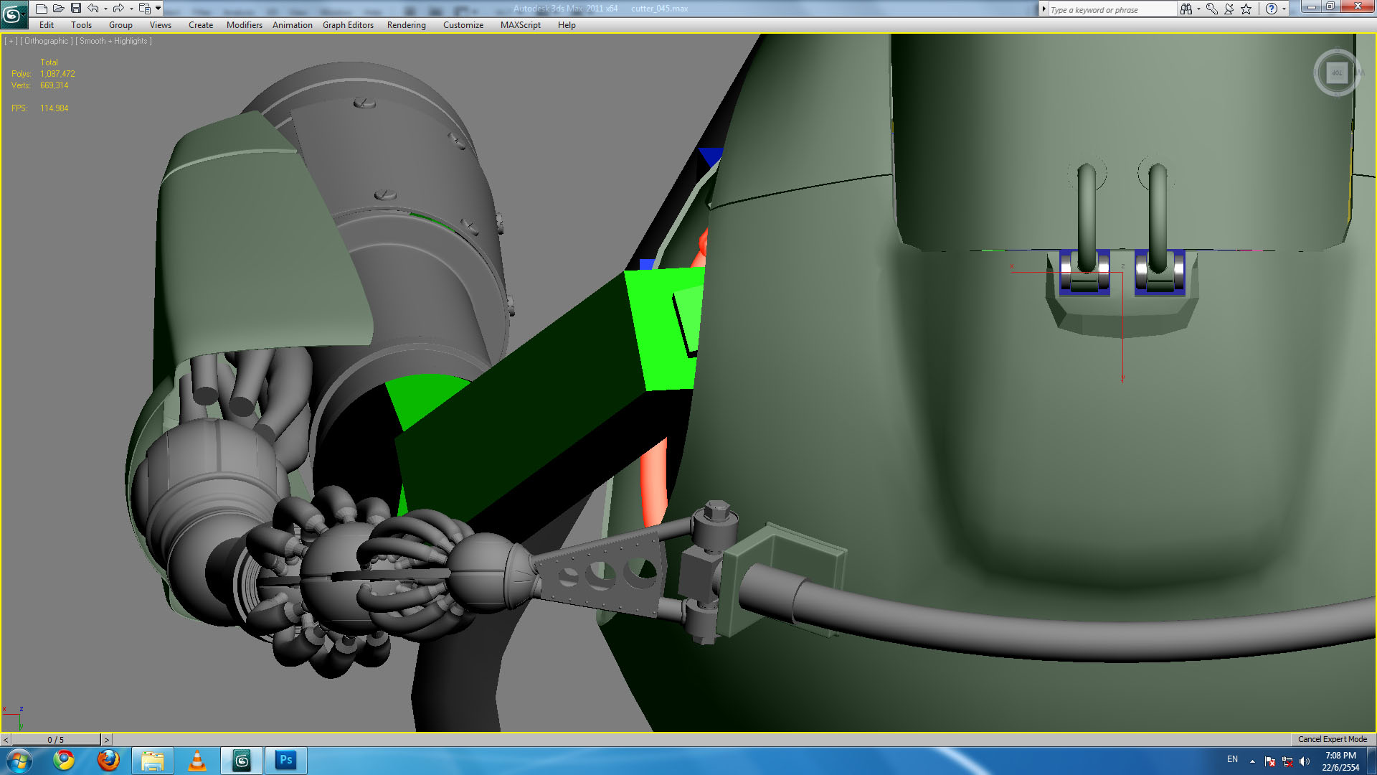This screenshot has height=775, width=1377.
Task: Click the binoculars search icon
Action: pos(1186,9)
